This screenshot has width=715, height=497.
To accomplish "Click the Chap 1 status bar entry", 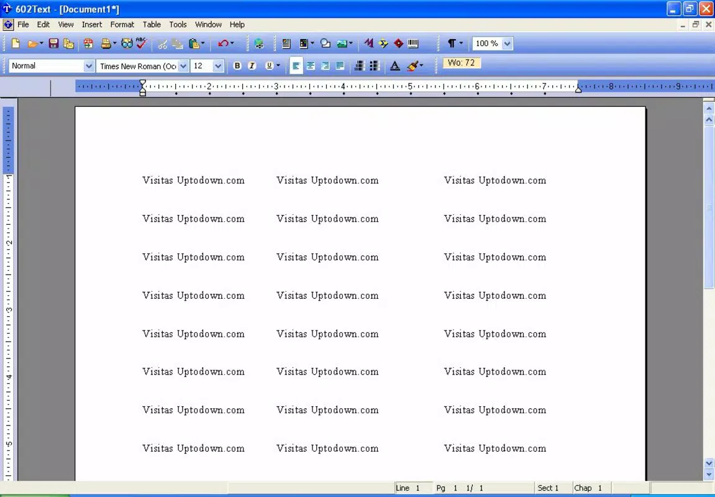I will click(588, 488).
